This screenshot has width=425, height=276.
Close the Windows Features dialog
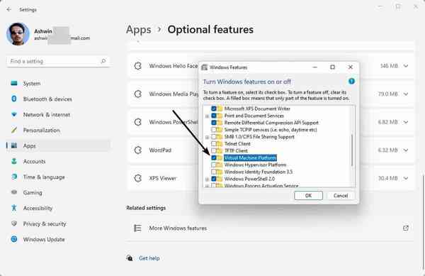click(350, 67)
